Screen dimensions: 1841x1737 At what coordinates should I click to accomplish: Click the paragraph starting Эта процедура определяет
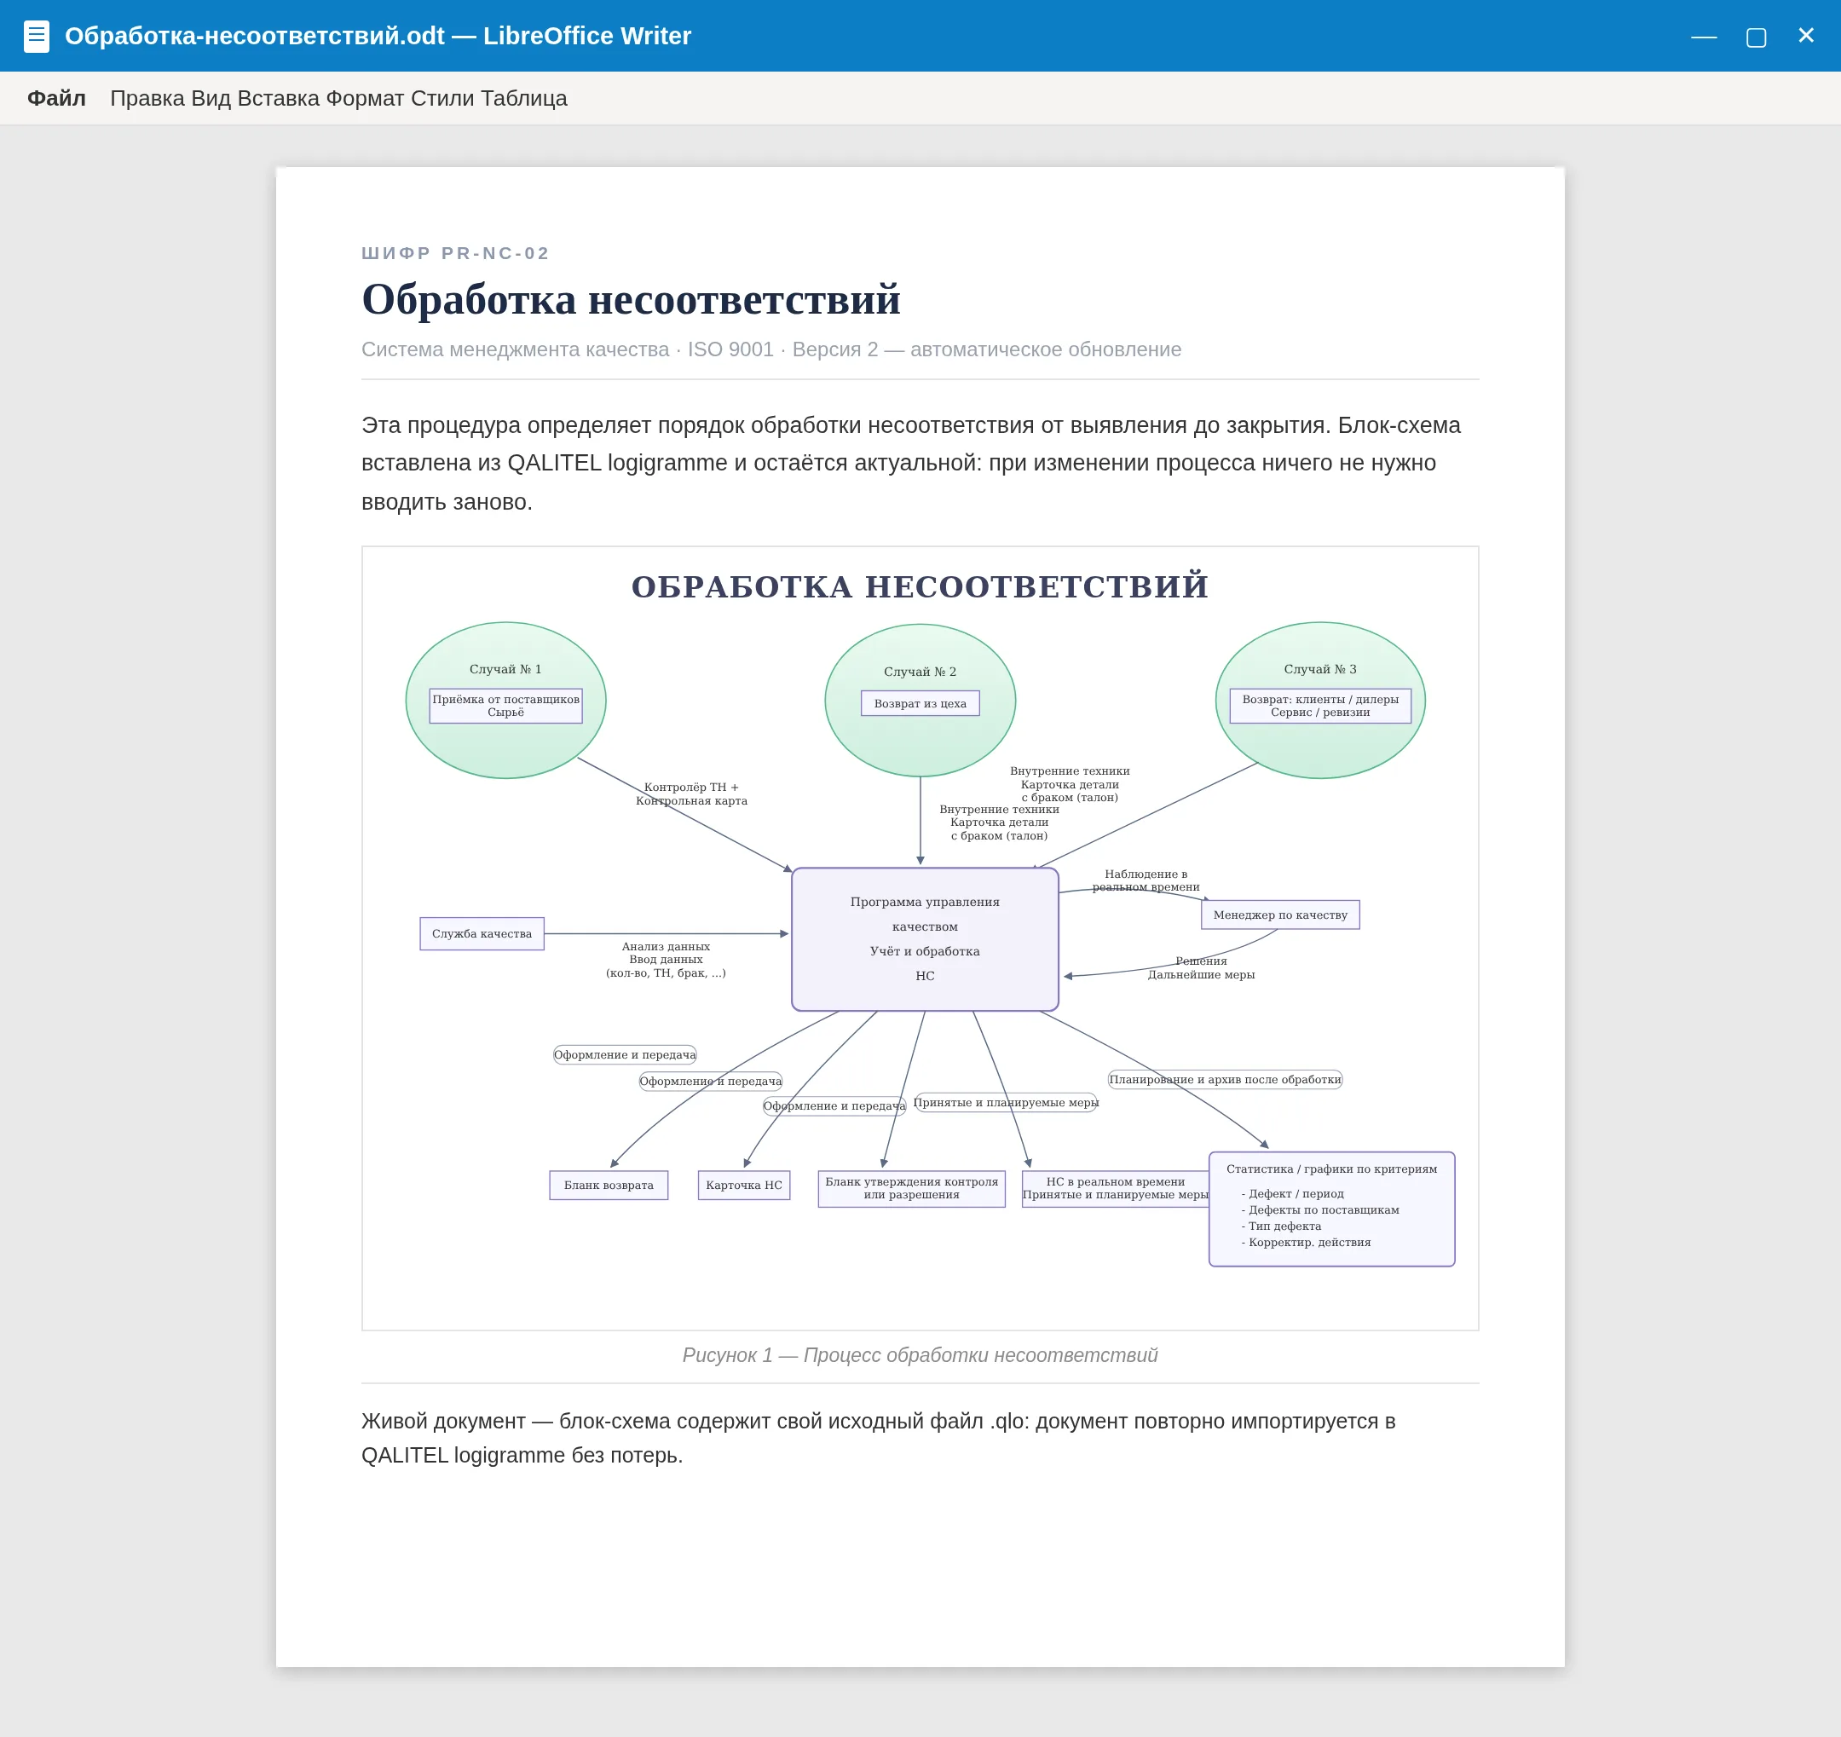tap(911, 463)
